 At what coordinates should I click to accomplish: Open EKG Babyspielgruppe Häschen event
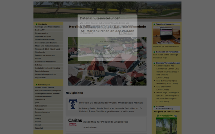pyautogui.click(x=167, y=82)
